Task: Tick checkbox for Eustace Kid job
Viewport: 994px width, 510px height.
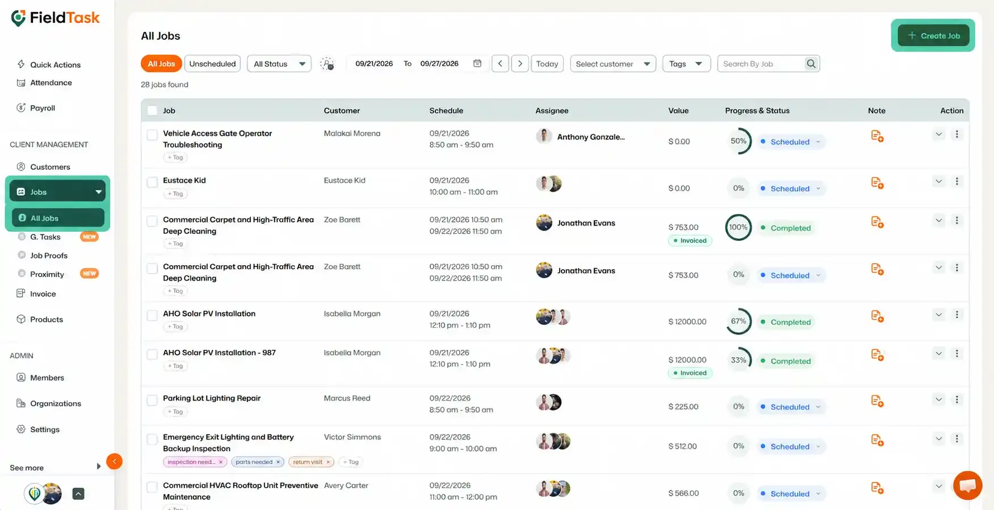Action: pyautogui.click(x=152, y=182)
